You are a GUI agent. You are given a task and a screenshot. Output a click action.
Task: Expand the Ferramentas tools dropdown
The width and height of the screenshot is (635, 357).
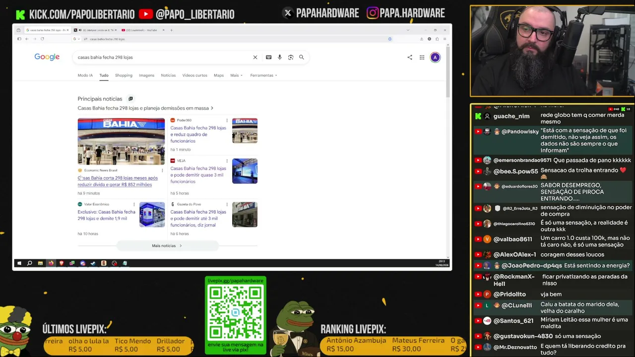click(263, 75)
